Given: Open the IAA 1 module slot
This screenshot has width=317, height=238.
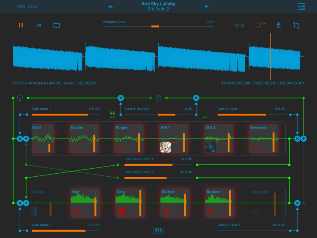Looking at the screenshot, I should coord(174,139).
